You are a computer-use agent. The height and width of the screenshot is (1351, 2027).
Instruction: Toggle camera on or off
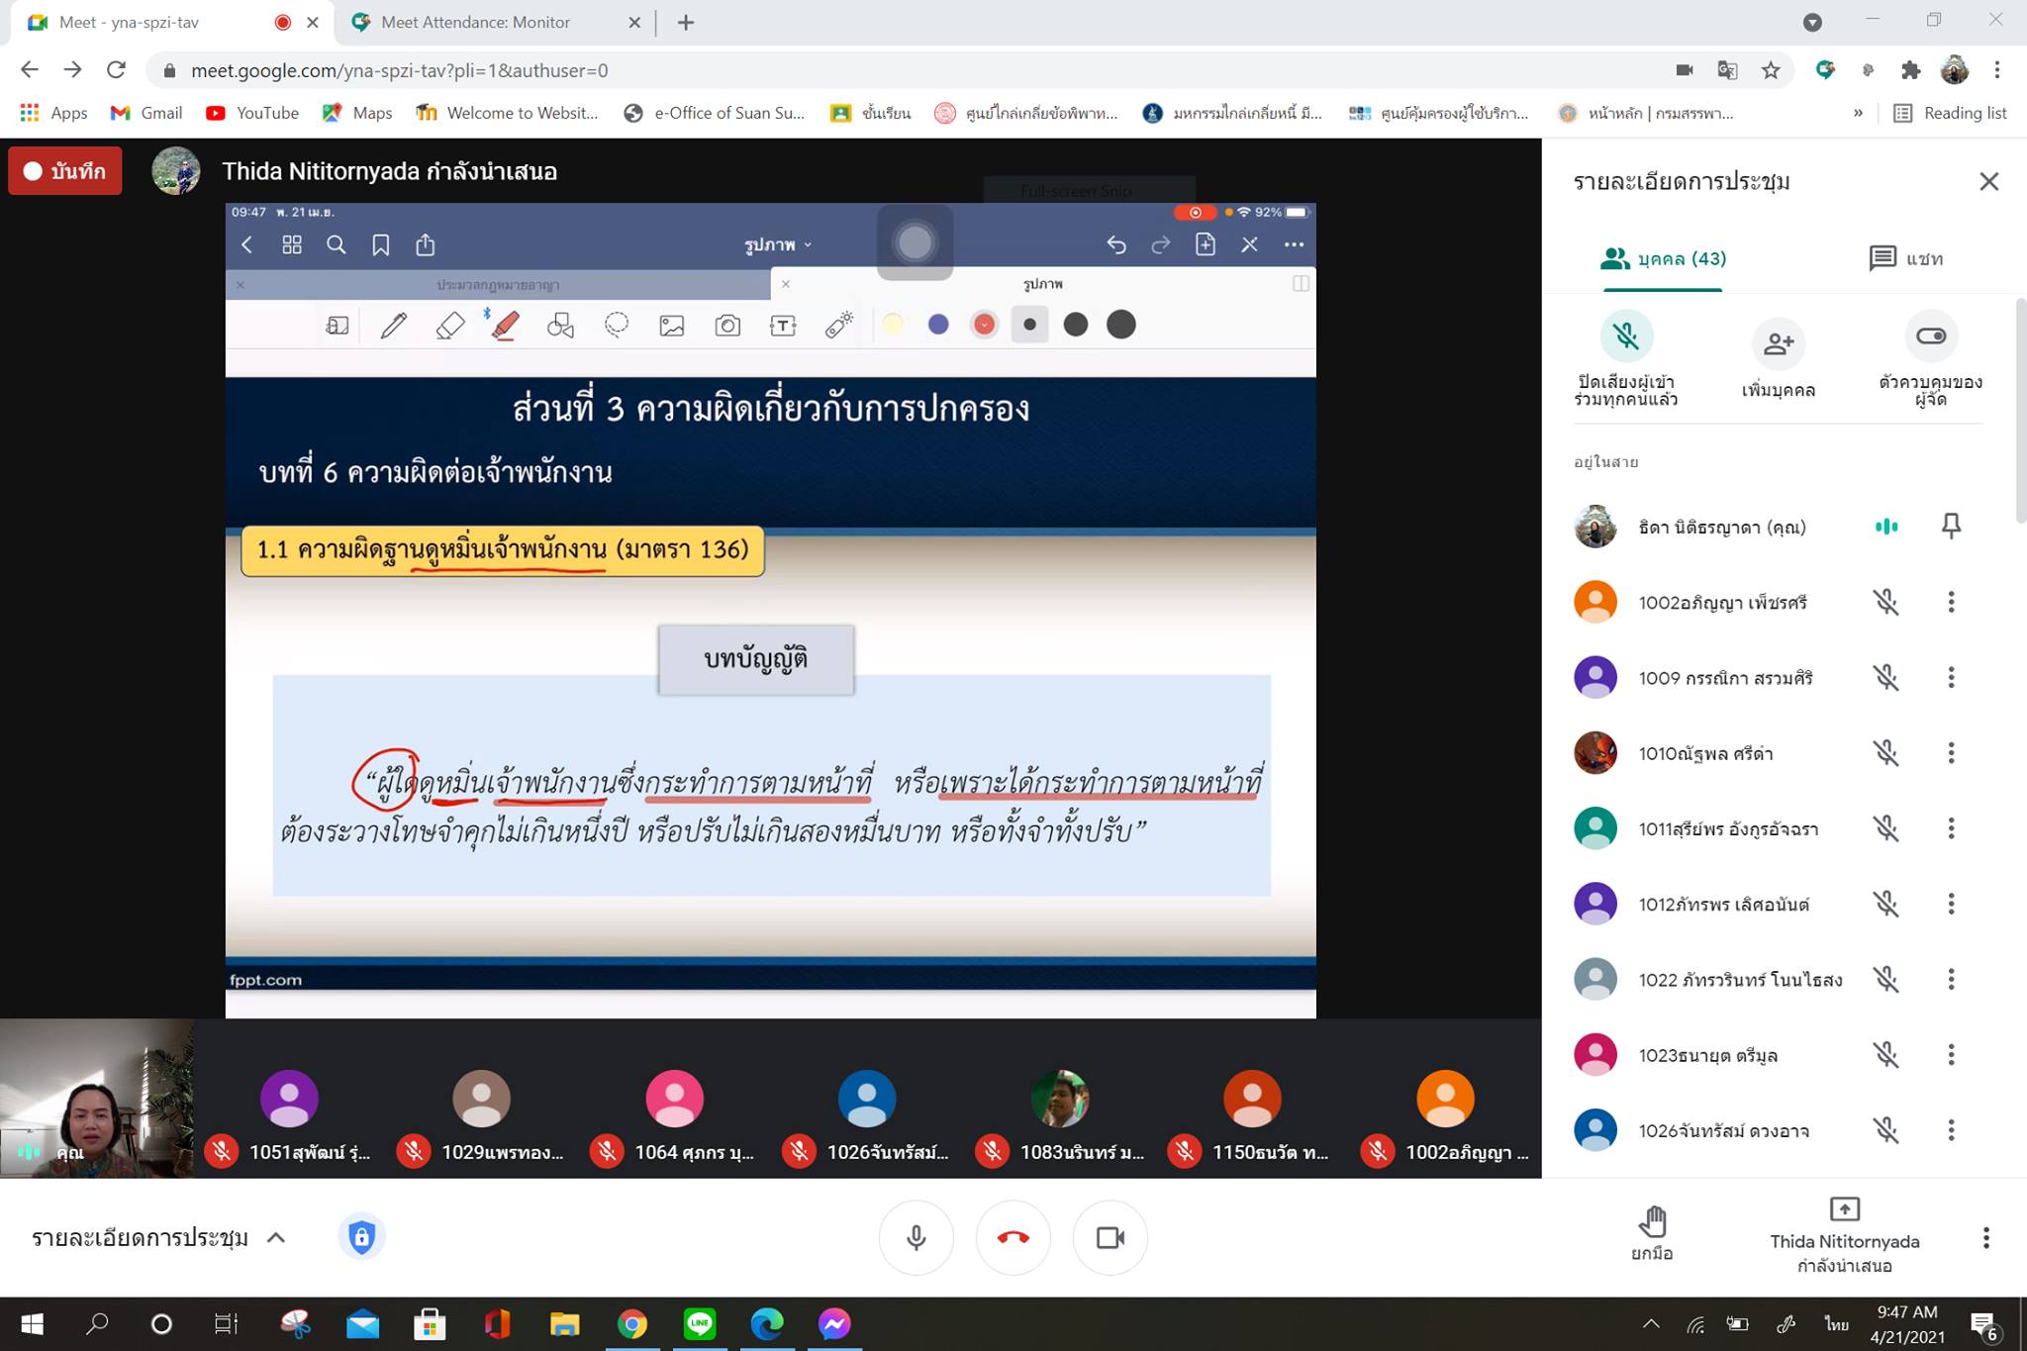coord(1110,1237)
